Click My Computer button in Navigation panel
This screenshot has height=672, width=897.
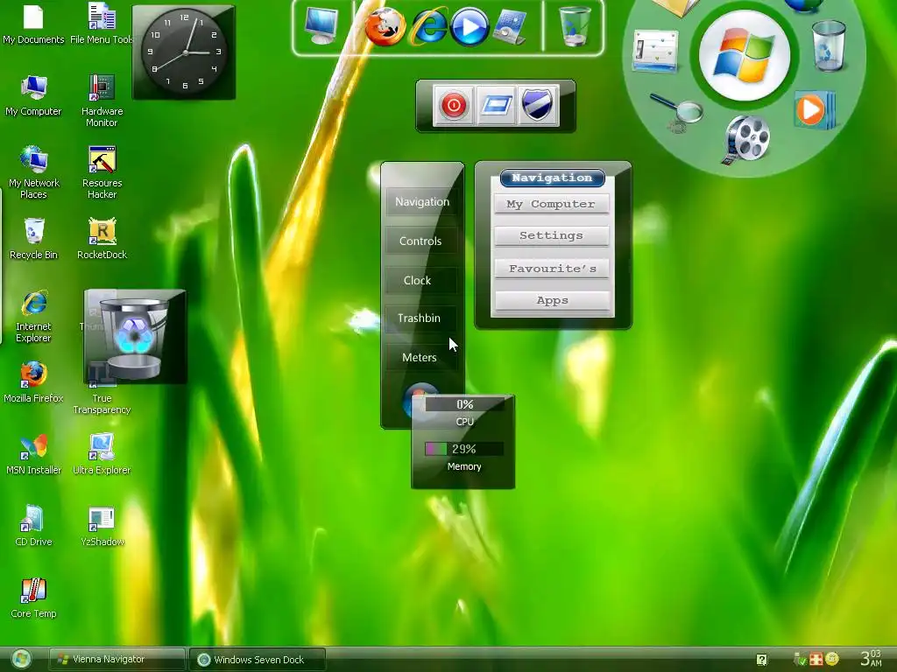[552, 204]
